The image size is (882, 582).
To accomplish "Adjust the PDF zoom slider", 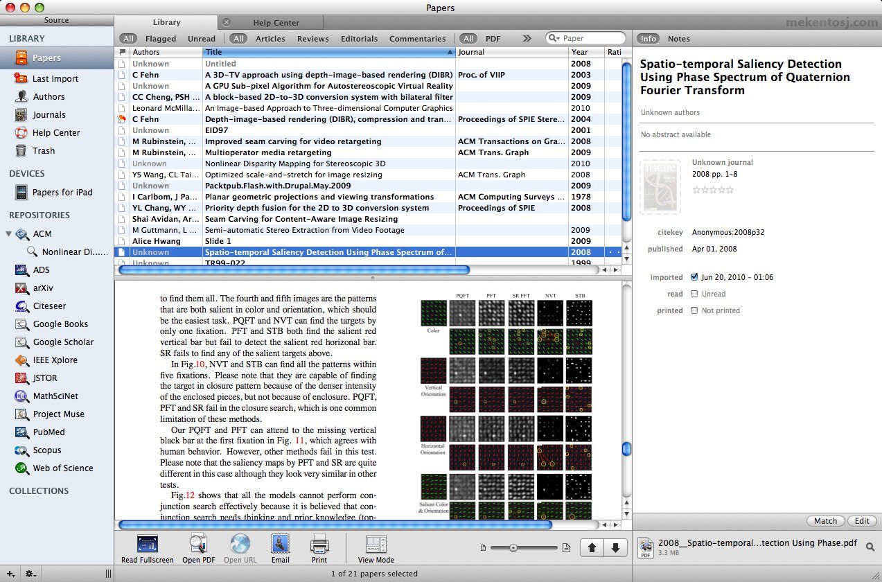I will 513,547.
